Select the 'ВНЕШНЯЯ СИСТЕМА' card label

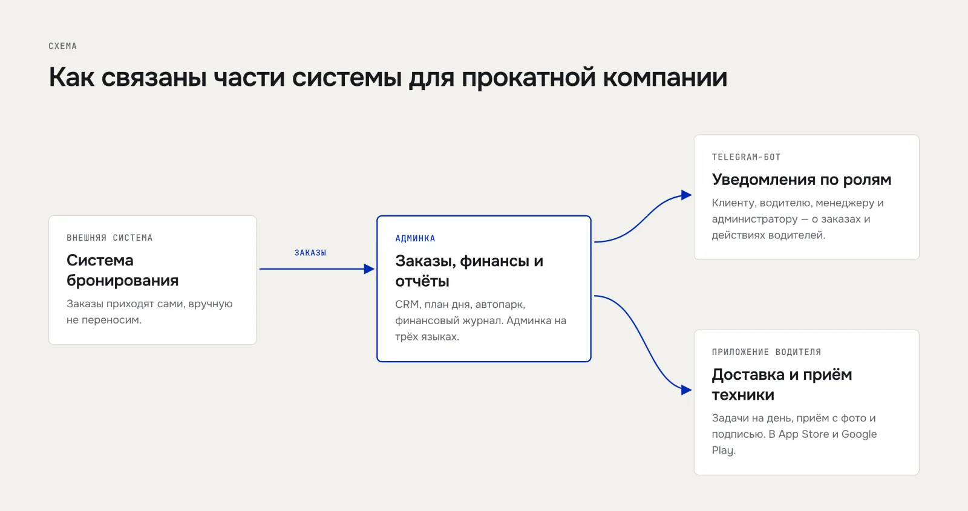coord(110,238)
